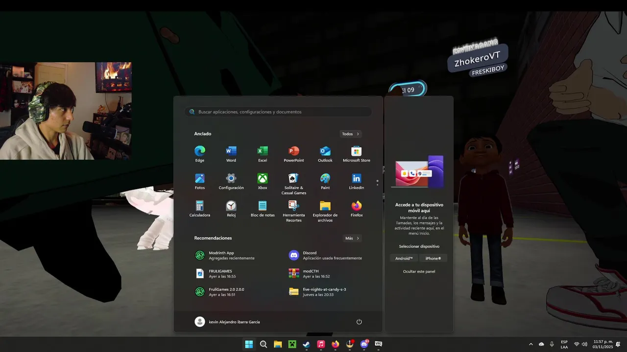This screenshot has width=627, height=352.
Task: Open VRChat icon on taskbar
Action: (x=378, y=344)
